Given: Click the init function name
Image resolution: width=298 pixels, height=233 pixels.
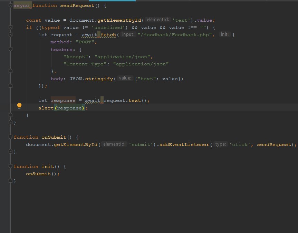Looking at the screenshot, I should pos(48,167).
